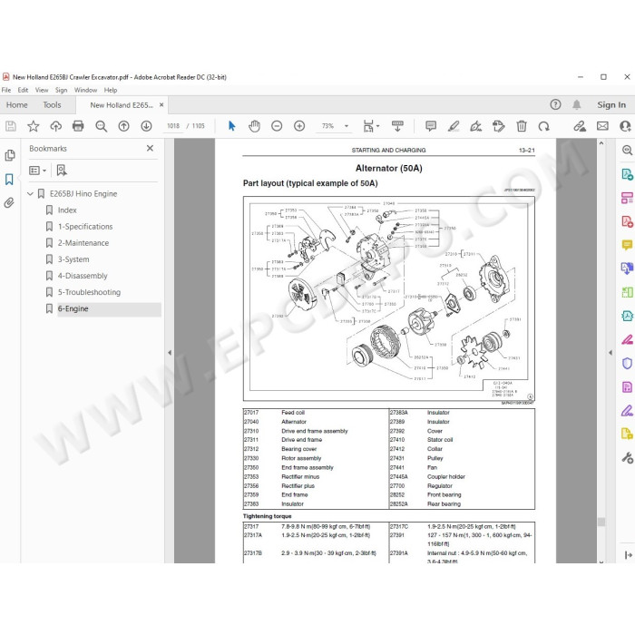The height and width of the screenshot is (635, 635).
Task: Zoom out with minus button
Action: [277, 126]
